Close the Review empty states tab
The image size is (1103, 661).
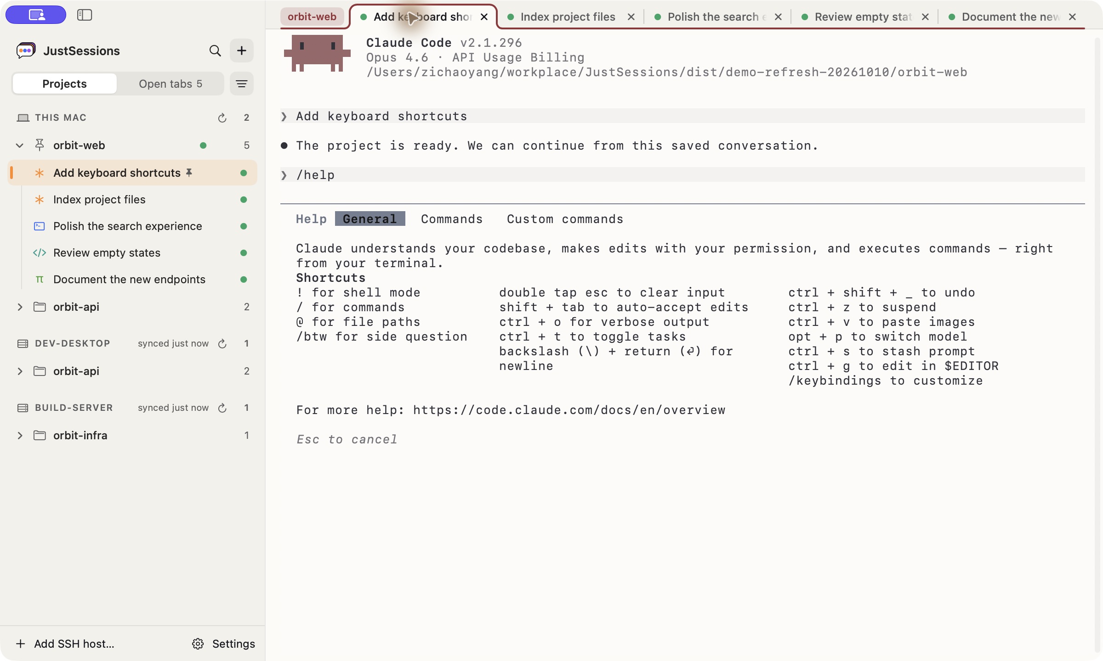point(925,17)
